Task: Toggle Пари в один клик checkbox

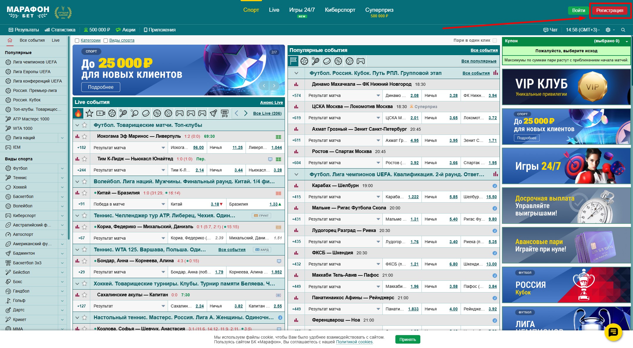Action: tap(495, 40)
